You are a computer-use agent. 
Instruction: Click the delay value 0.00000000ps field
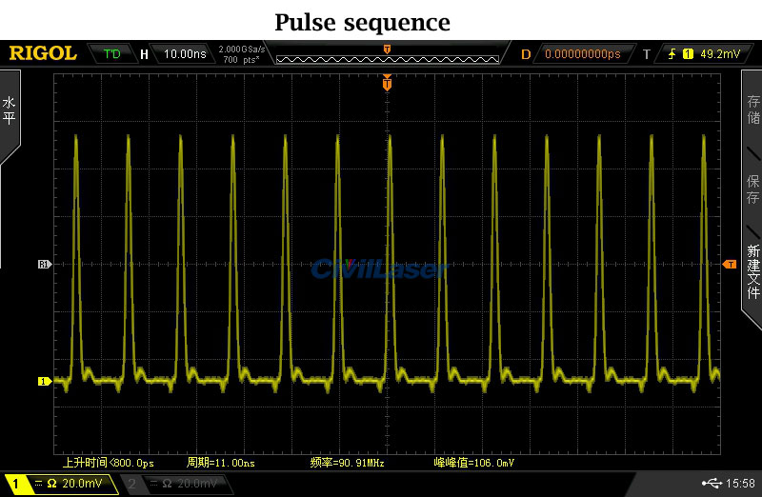tap(582, 54)
